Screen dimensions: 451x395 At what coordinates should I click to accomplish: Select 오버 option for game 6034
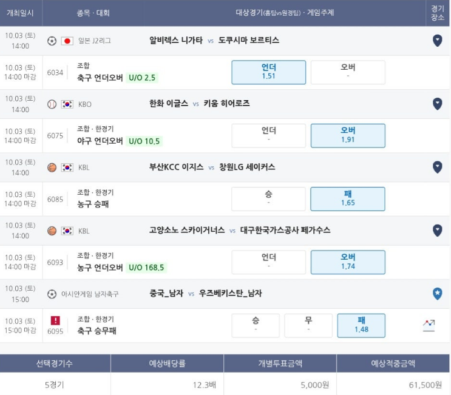click(x=348, y=72)
